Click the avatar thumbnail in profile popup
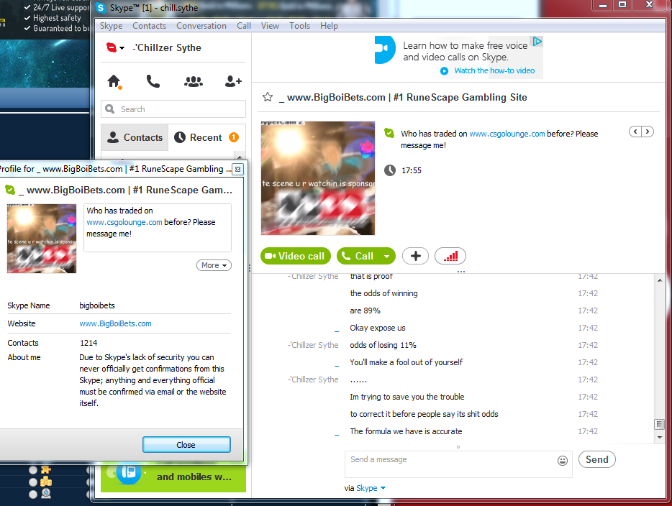672x506 pixels. [42, 239]
